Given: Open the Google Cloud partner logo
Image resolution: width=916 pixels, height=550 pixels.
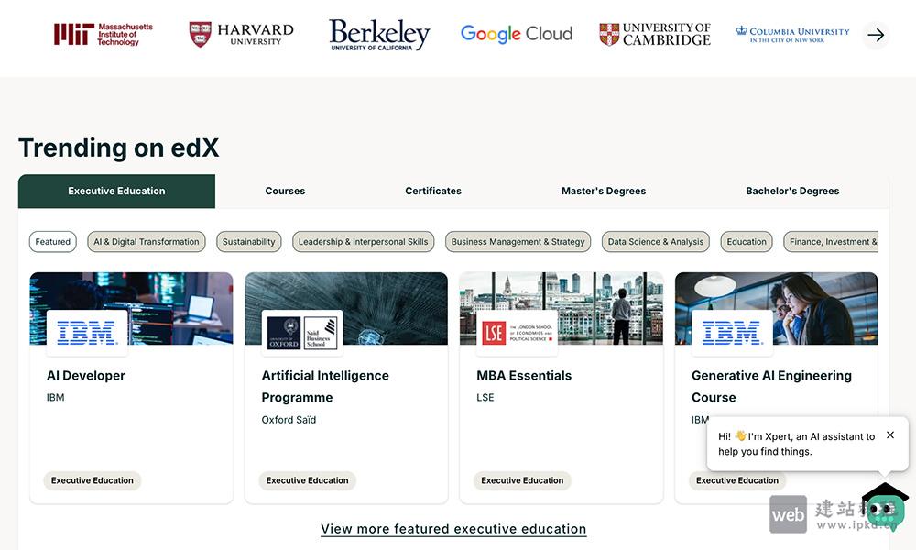Looking at the screenshot, I should [x=516, y=33].
